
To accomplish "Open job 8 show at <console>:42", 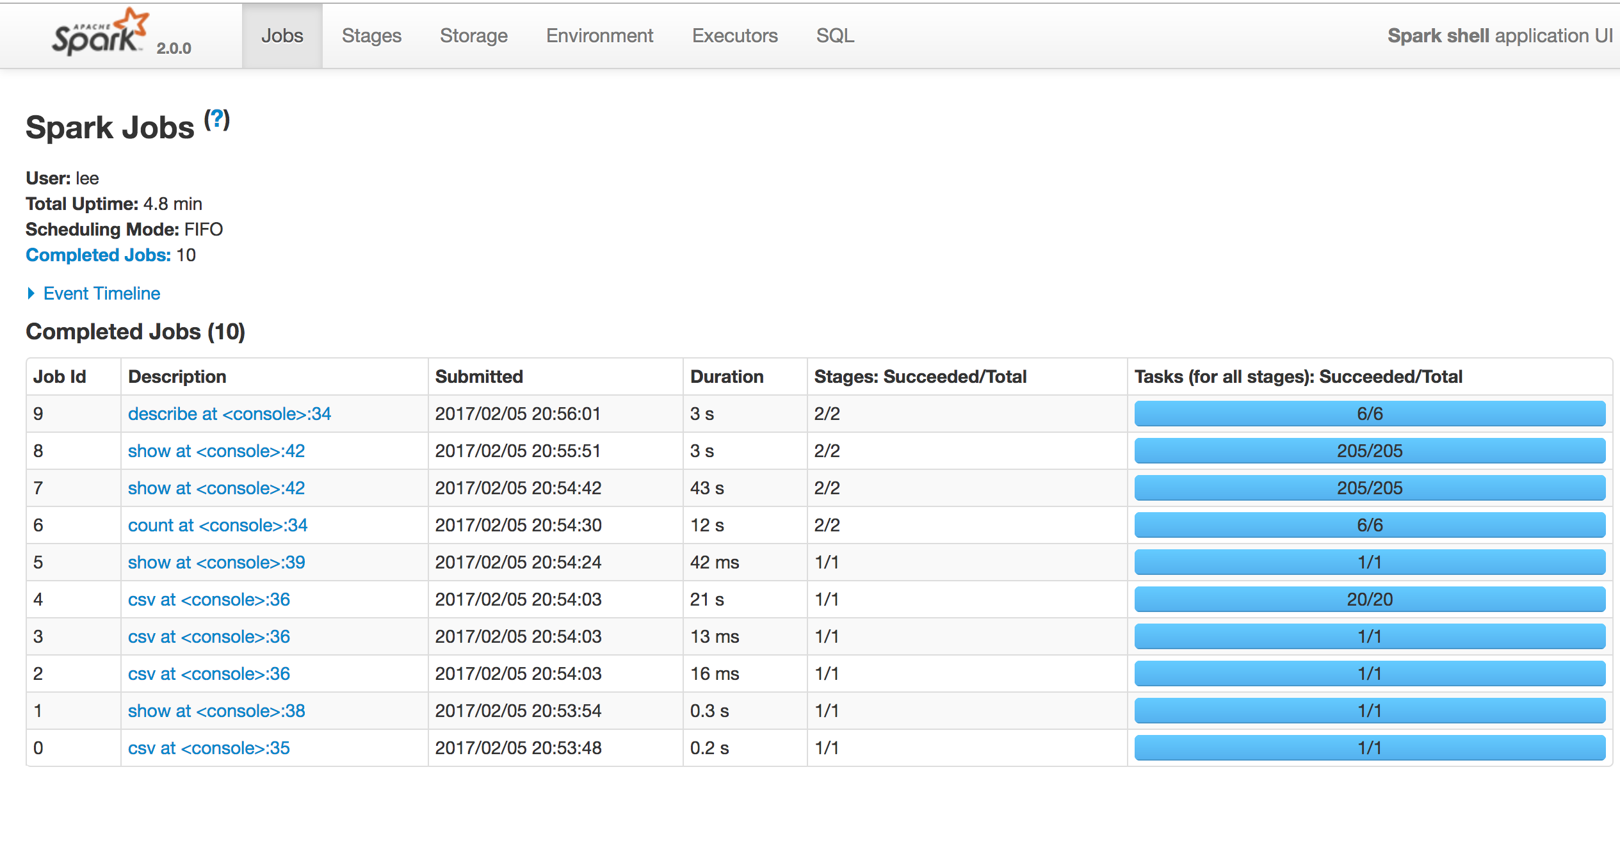I will pyautogui.click(x=216, y=451).
